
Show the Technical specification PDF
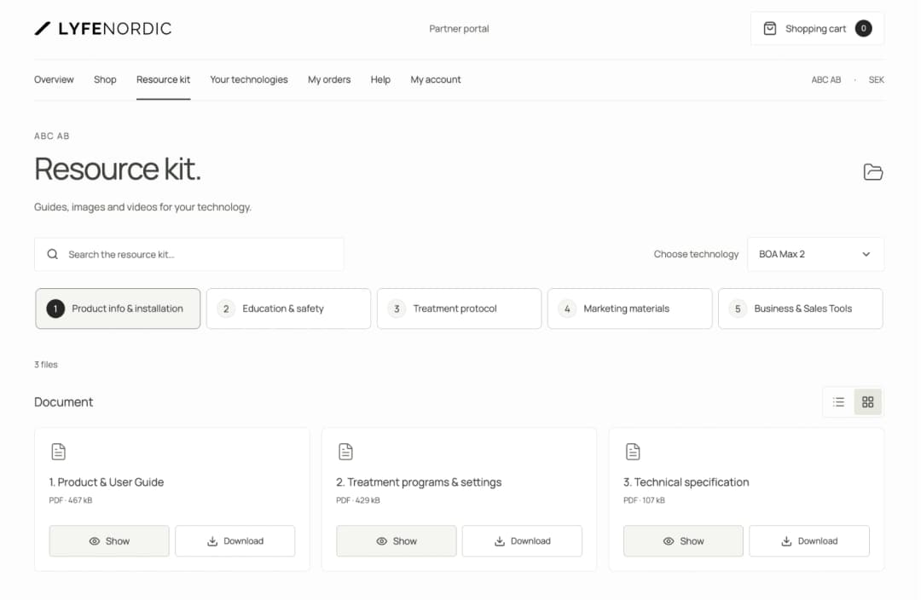pos(683,540)
